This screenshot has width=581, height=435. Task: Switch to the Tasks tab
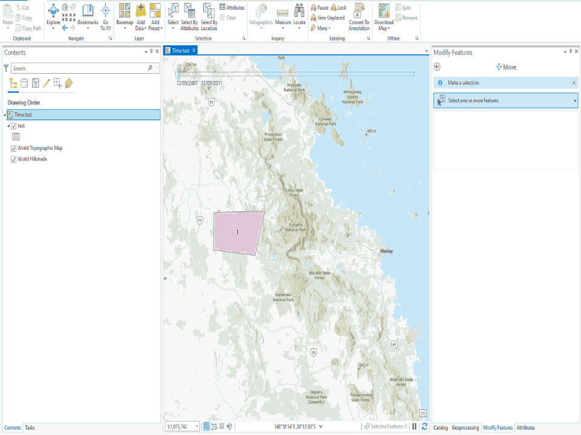tap(30, 427)
